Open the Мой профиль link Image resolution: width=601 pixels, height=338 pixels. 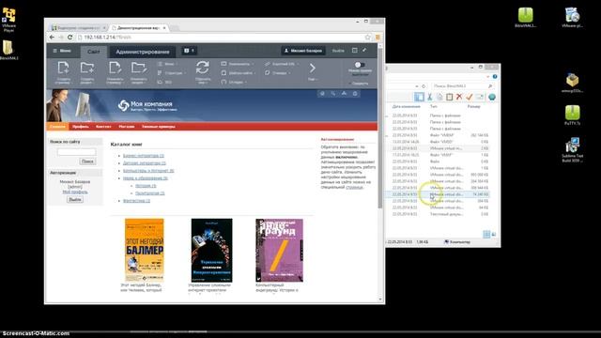[75, 192]
